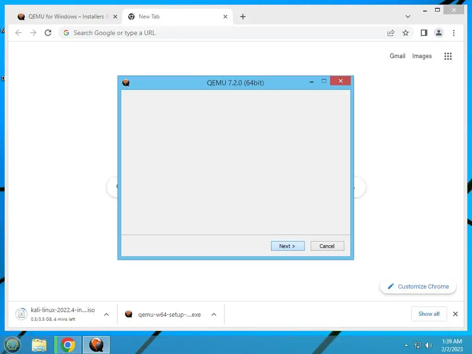Image resolution: width=472 pixels, height=354 pixels.
Task: Toggle Chrome side panel
Action: pos(424,33)
